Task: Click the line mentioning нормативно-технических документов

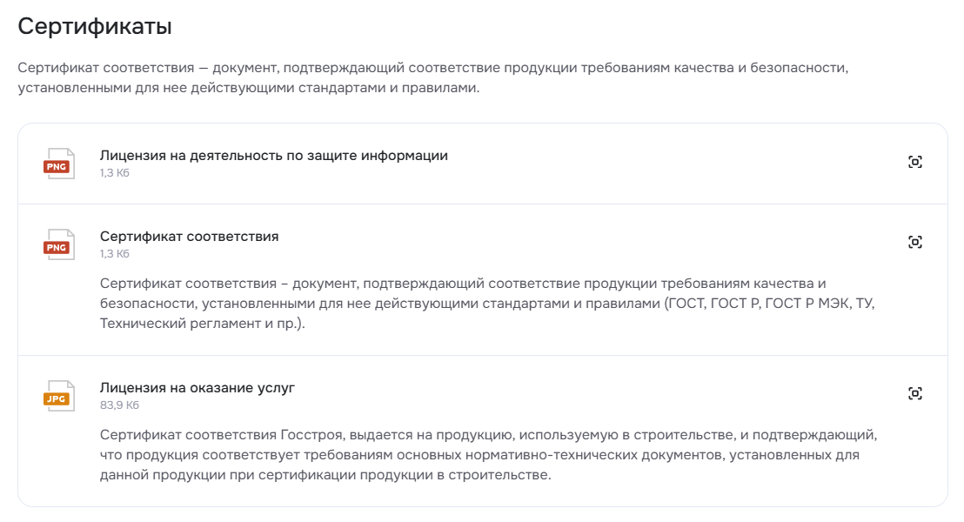Action: tap(479, 455)
